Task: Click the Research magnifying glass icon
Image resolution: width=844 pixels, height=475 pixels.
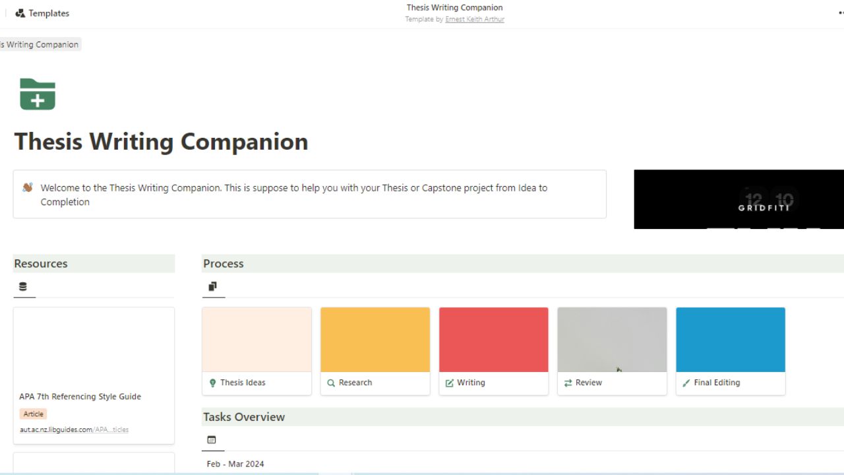Action: 331,383
